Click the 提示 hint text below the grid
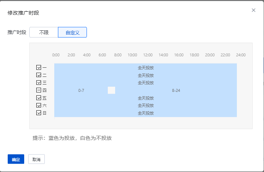This screenshot has width=264, height=172. coord(72,138)
